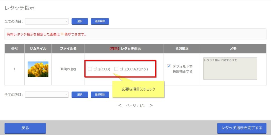The width and height of the screenshot is (271, 135).
Task: Click the Tulips thumbnail image
Action: 38,69
